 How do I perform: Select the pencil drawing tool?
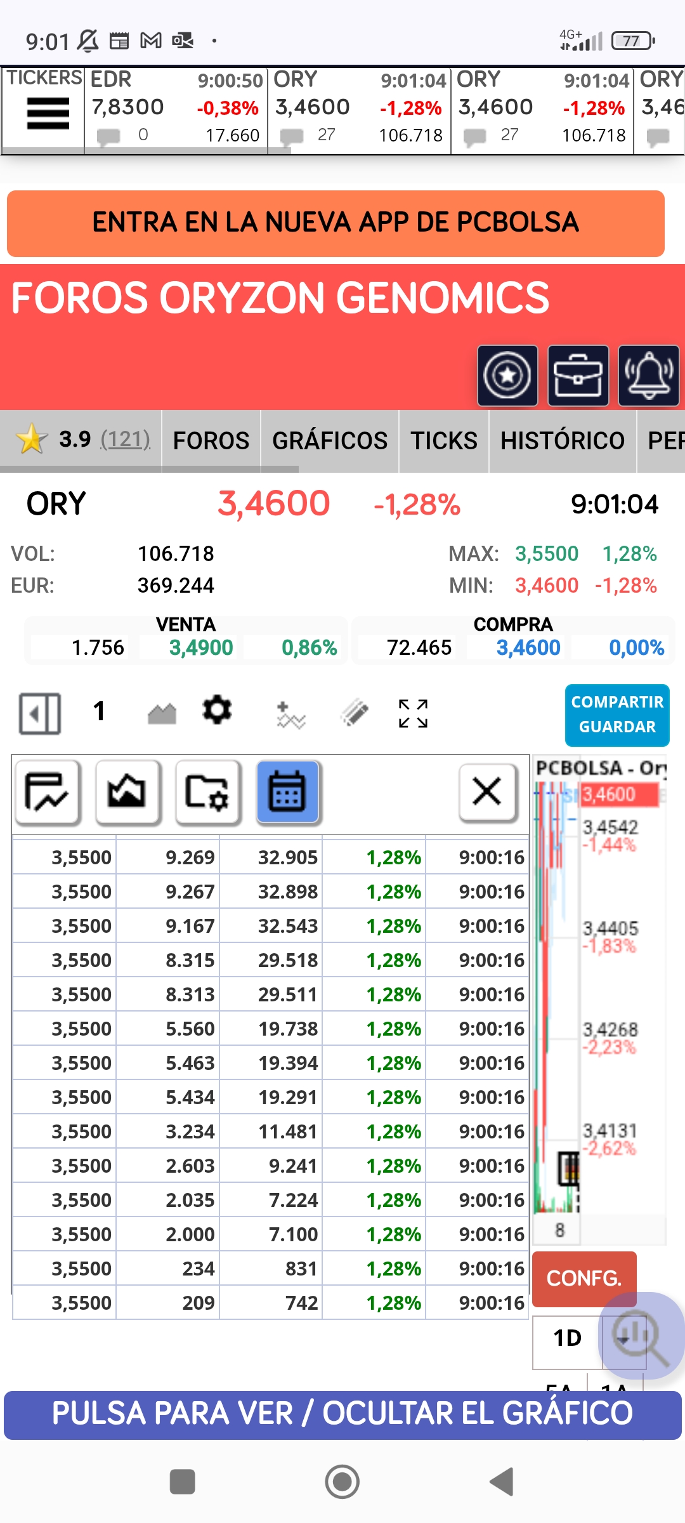(x=354, y=712)
